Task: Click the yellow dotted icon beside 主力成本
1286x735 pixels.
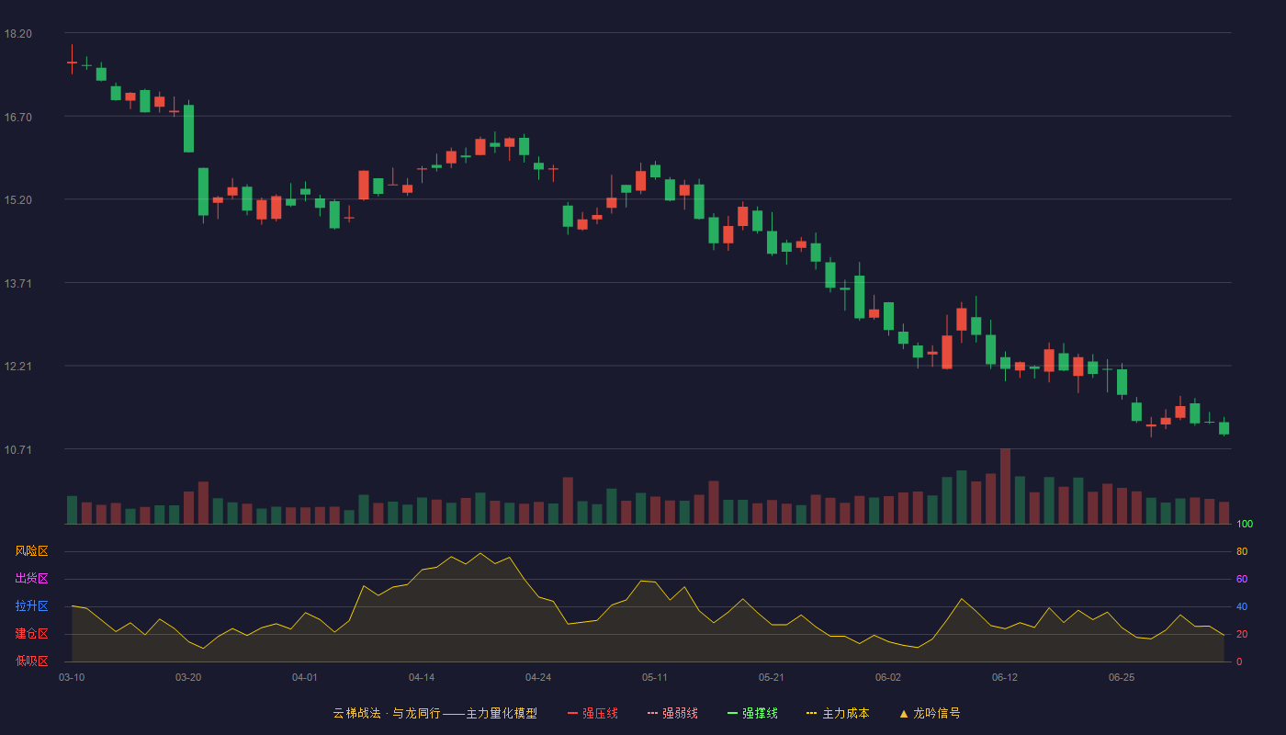Action: [811, 713]
